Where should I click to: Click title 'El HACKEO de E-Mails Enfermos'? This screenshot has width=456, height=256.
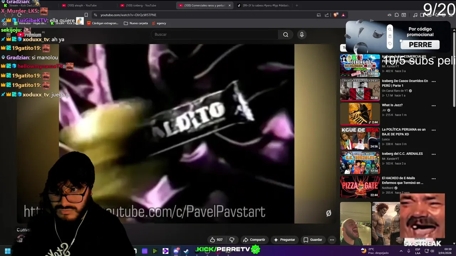[403, 180]
